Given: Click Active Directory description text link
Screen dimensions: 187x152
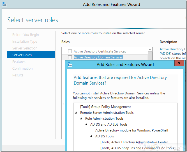Looking at the screenshot, I should [x=171, y=49].
